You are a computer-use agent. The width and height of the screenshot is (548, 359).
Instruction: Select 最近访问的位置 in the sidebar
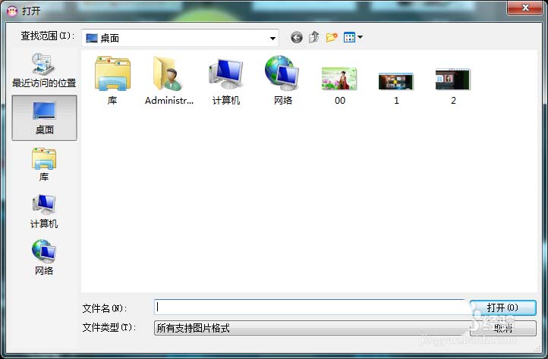44,70
